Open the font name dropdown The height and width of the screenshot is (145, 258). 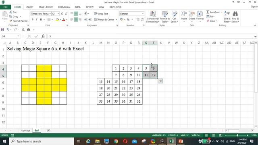click(x=50, y=14)
